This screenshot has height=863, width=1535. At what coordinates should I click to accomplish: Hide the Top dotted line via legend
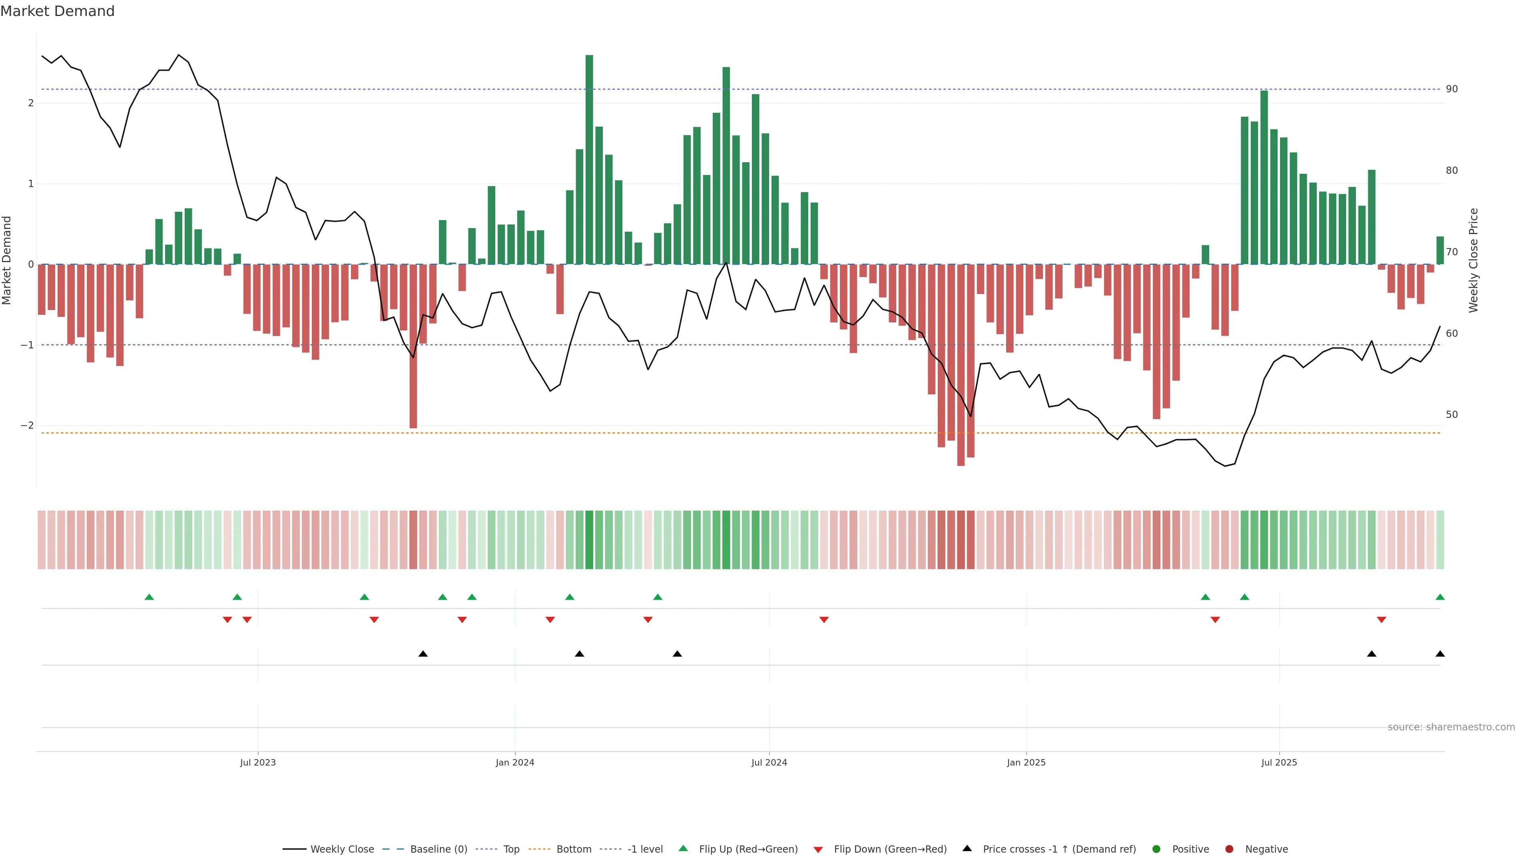511,849
